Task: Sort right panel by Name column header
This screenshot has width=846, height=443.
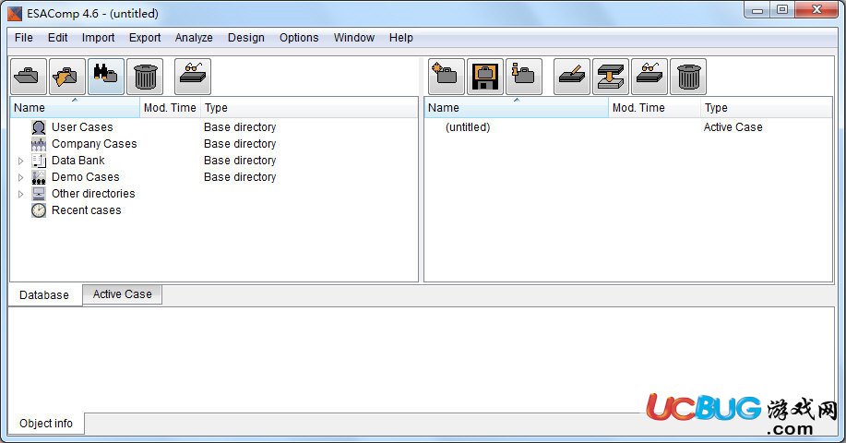Action: coord(517,108)
